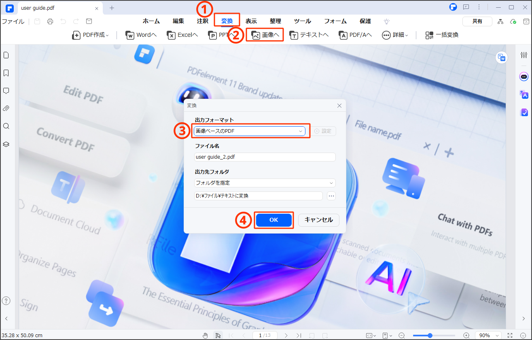Convert to Excel with Excelへ

point(182,35)
